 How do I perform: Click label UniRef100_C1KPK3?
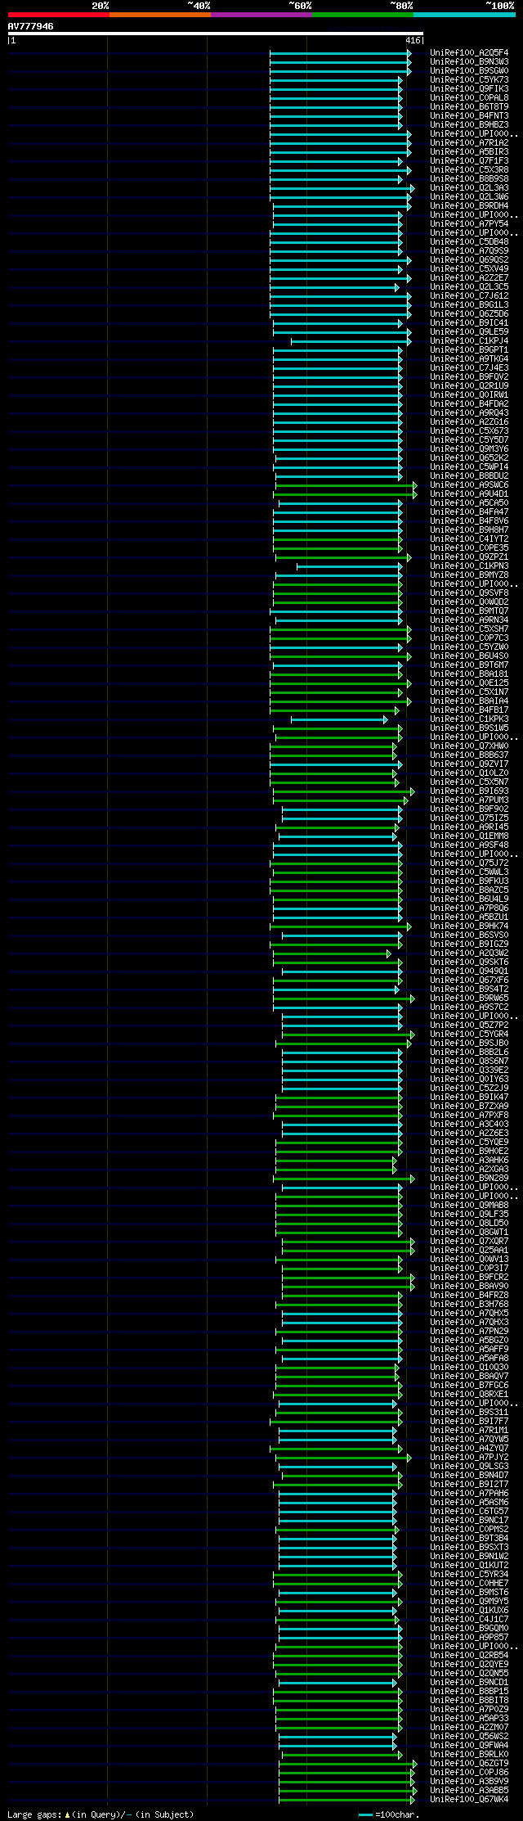coord(469,719)
